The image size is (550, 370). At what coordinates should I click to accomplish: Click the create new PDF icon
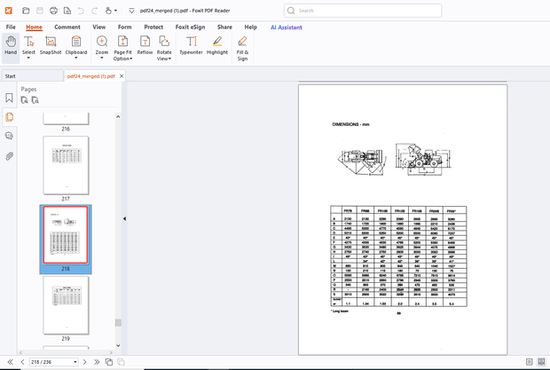coord(67,11)
